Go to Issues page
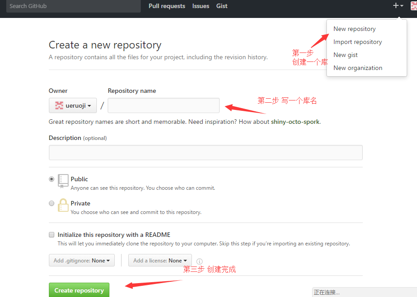The image size is (417, 297). click(x=200, y=6)
